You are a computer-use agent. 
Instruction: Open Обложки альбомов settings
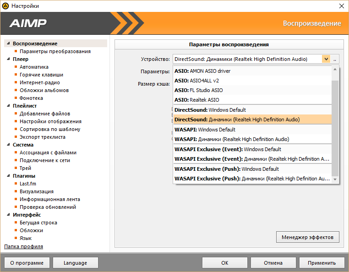44,90
